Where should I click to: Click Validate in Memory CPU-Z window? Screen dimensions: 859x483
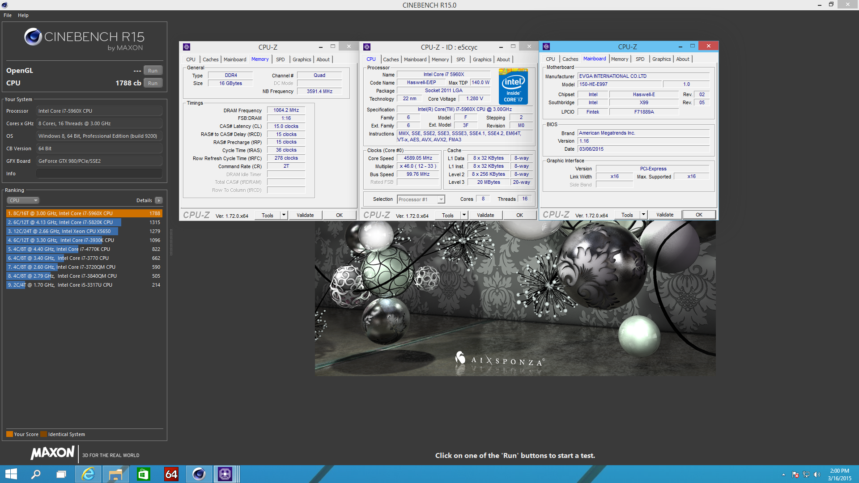tap(305, 215)
